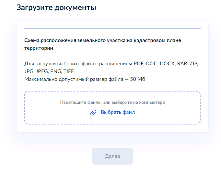This screenshot has height=173, width=221.
Task: Click the Схема расположения земельного участка title
Action: pos(103,44)
